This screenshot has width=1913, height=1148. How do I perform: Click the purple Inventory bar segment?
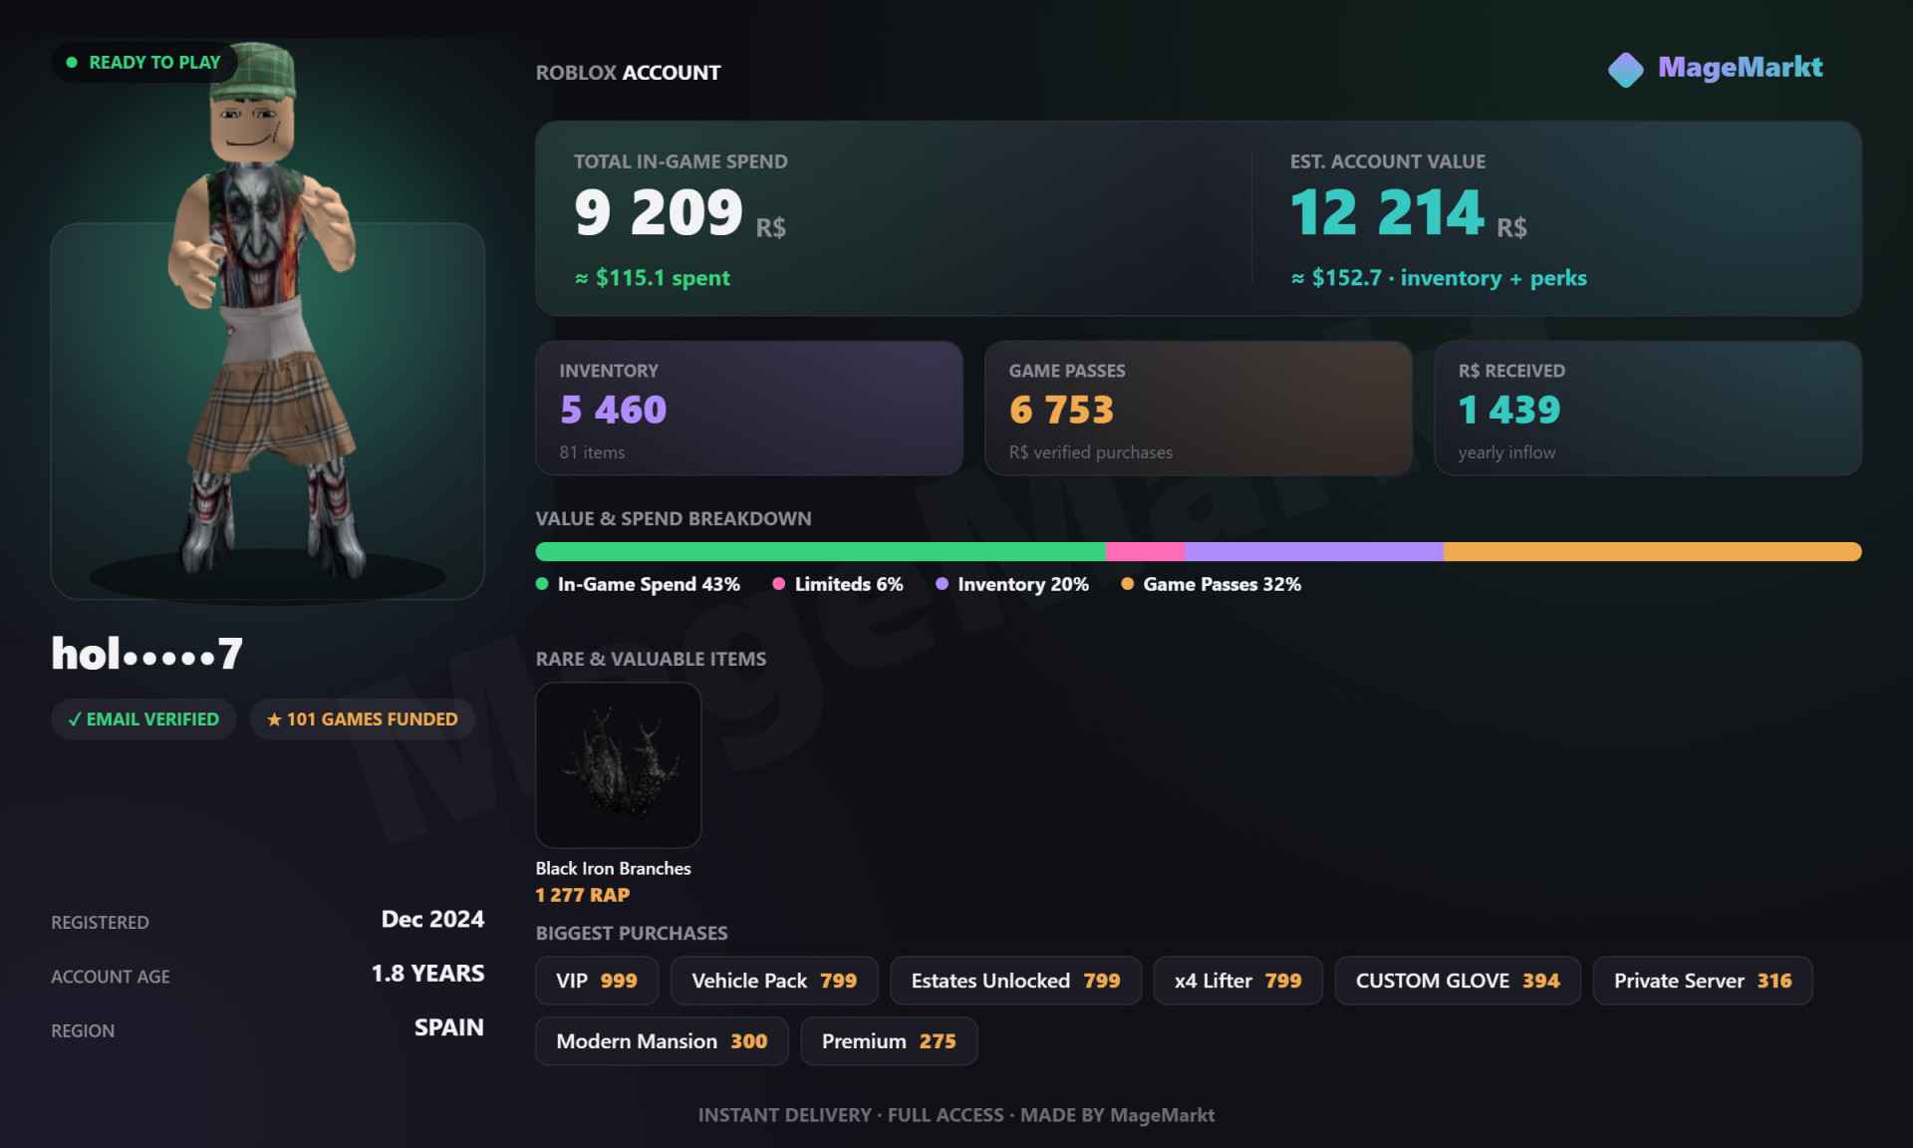1314,552
